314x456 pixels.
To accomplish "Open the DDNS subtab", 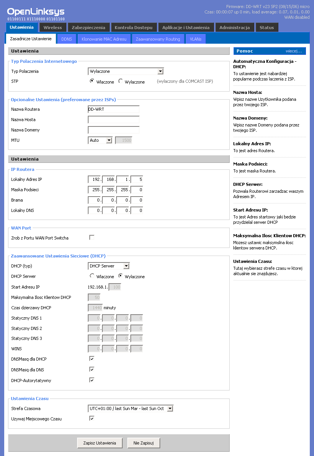I will pos(67,39).
